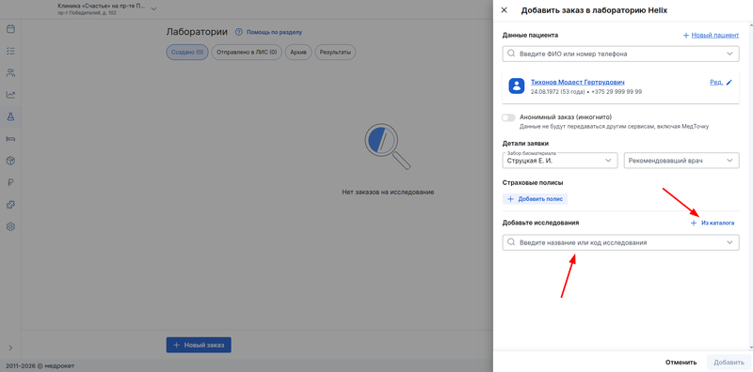Click Из каталога link
This screenshot has height=372, width=753.
[x=717, y=223]
